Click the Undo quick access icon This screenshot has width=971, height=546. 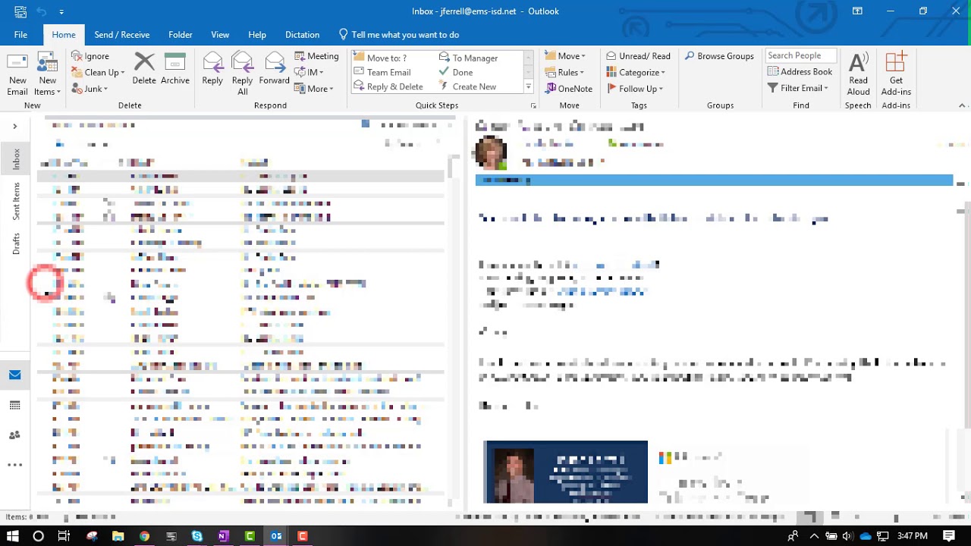[42, 11]
